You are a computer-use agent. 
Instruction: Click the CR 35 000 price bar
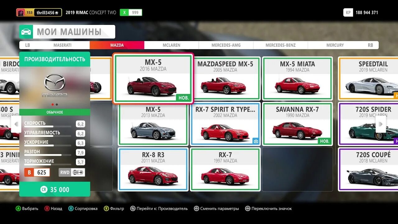(55, 189)
